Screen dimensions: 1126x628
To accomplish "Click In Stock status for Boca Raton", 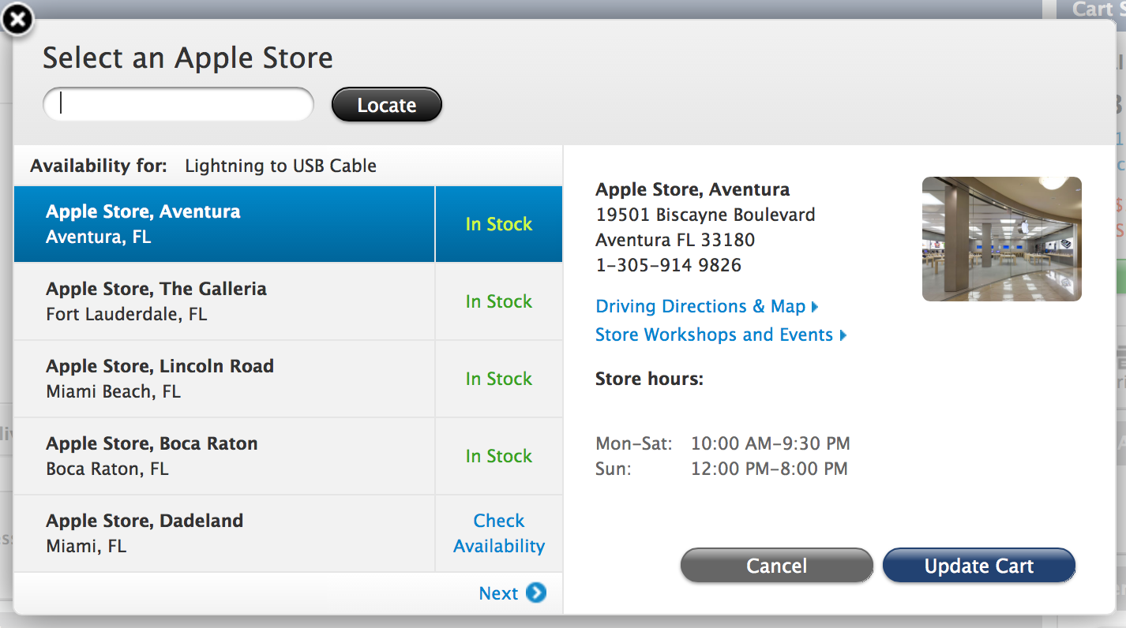I will tap(499, 456).
